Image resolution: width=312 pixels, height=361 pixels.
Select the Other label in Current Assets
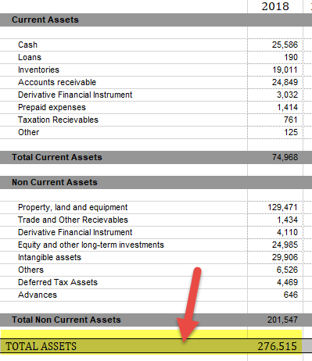pos(29,132)
